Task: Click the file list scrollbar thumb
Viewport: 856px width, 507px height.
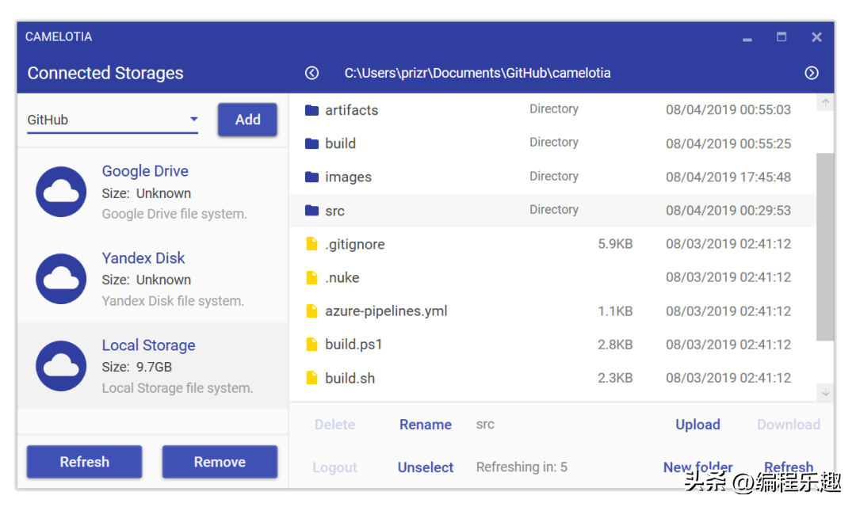Action: [x=825, y=246]
